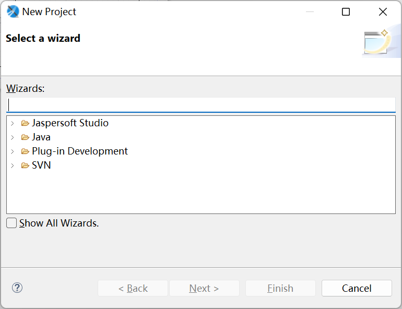Expand the Jaspersoft Studio tree node
Screen dimensions: 402x309
point(13,123)
